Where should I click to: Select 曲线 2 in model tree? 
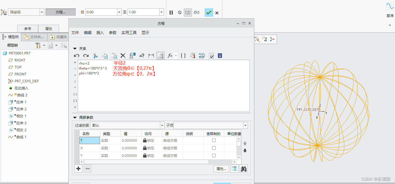(22, 95)
